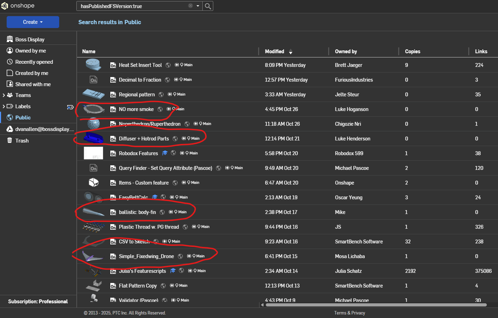The width and height of the screenshot is (498, 318).
Task: Sort by the Links column header
Action: 481,51
